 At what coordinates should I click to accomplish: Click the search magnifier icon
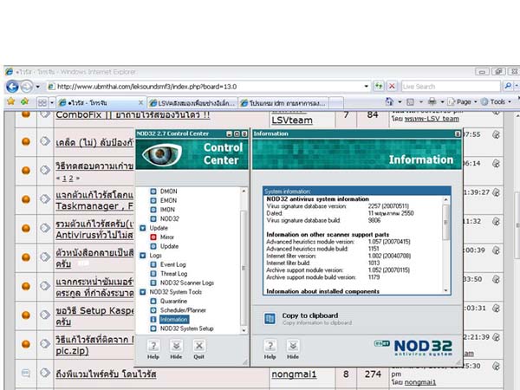[x=507, y=87]
